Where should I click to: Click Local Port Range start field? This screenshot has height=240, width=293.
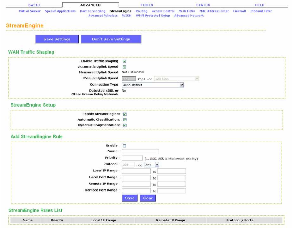[x=136, y=177]
